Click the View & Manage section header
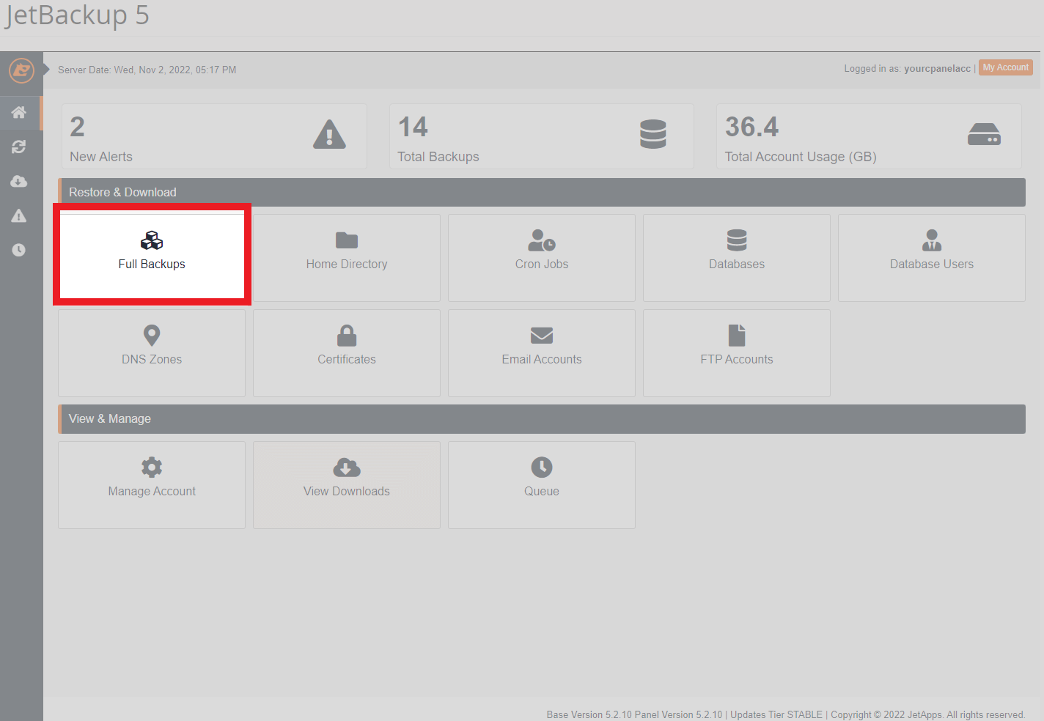The width and height of the screenshot is (1044, 721). coord(542,419)
